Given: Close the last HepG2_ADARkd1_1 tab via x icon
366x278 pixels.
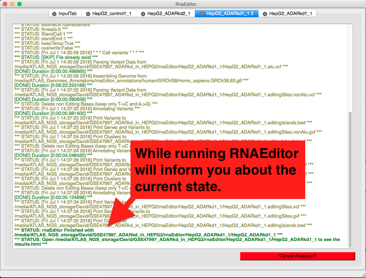Looking at the screenshot, I should coord(265,14).
